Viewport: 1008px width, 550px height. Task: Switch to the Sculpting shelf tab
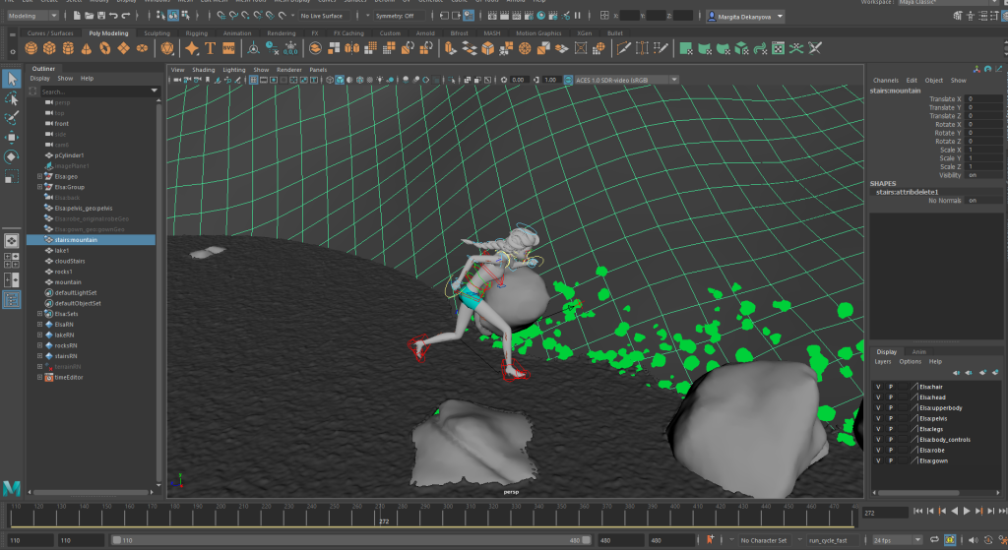pos(157,33)
